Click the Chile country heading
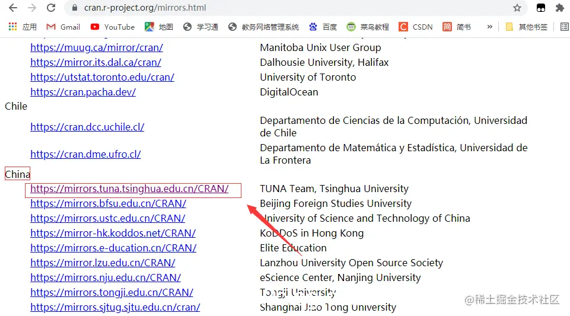 point(16,107)
